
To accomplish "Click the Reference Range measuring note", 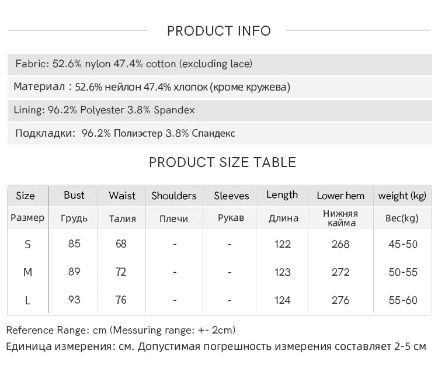I will pyautogui.click(x=121, y=330).
